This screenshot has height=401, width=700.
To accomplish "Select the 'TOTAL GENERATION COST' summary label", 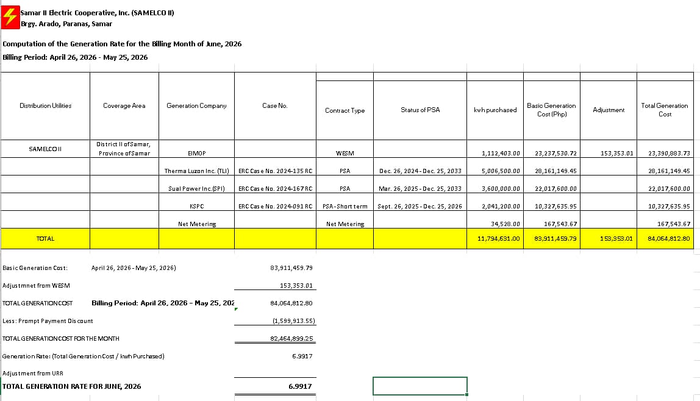I will pos(38,303).
